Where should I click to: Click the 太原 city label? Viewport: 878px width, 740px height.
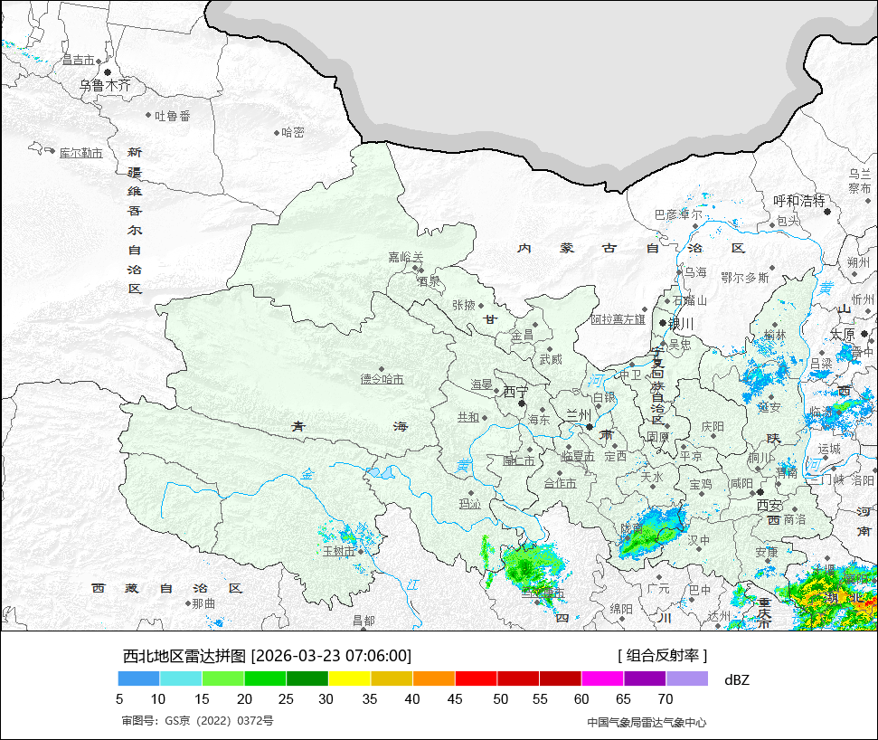(x=842, y=335)
